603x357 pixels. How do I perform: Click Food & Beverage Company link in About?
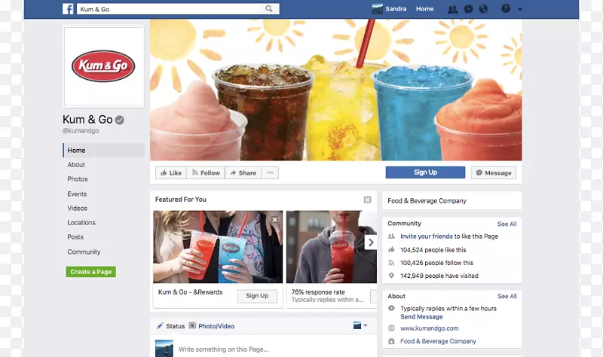tap(438, 341)
